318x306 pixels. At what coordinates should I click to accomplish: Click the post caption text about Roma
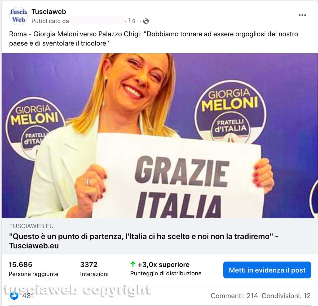(x=154, y=39)
